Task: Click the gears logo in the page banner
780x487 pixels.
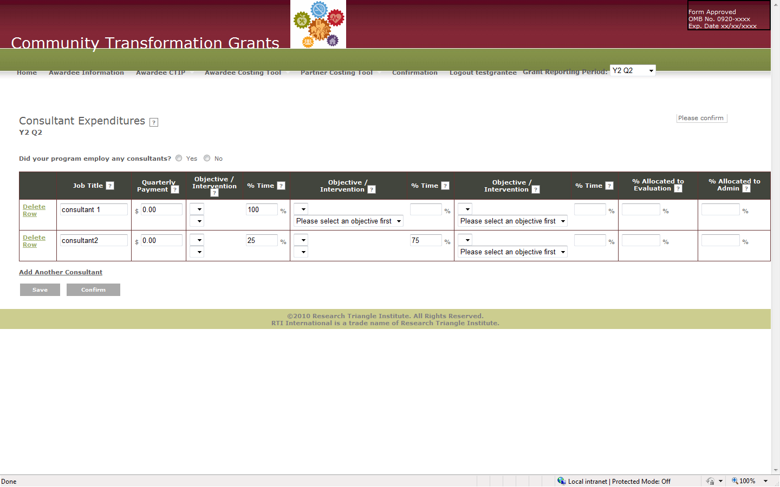Action: tap(318, 24)
